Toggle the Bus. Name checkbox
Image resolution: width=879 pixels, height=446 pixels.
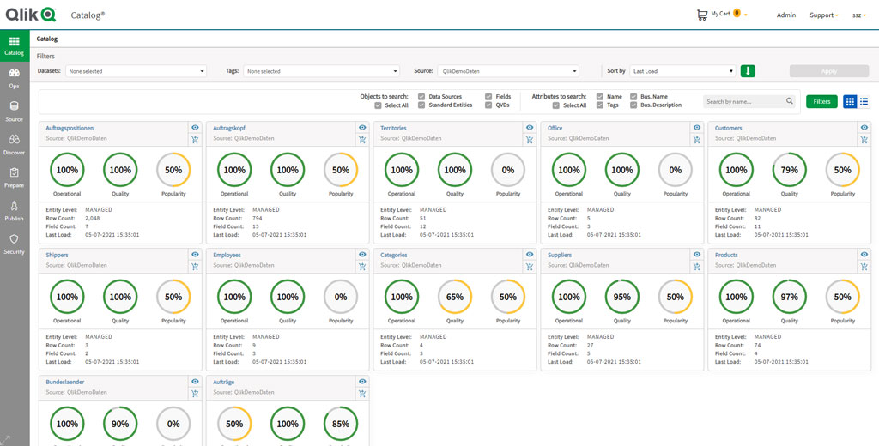tap(633, 96)
